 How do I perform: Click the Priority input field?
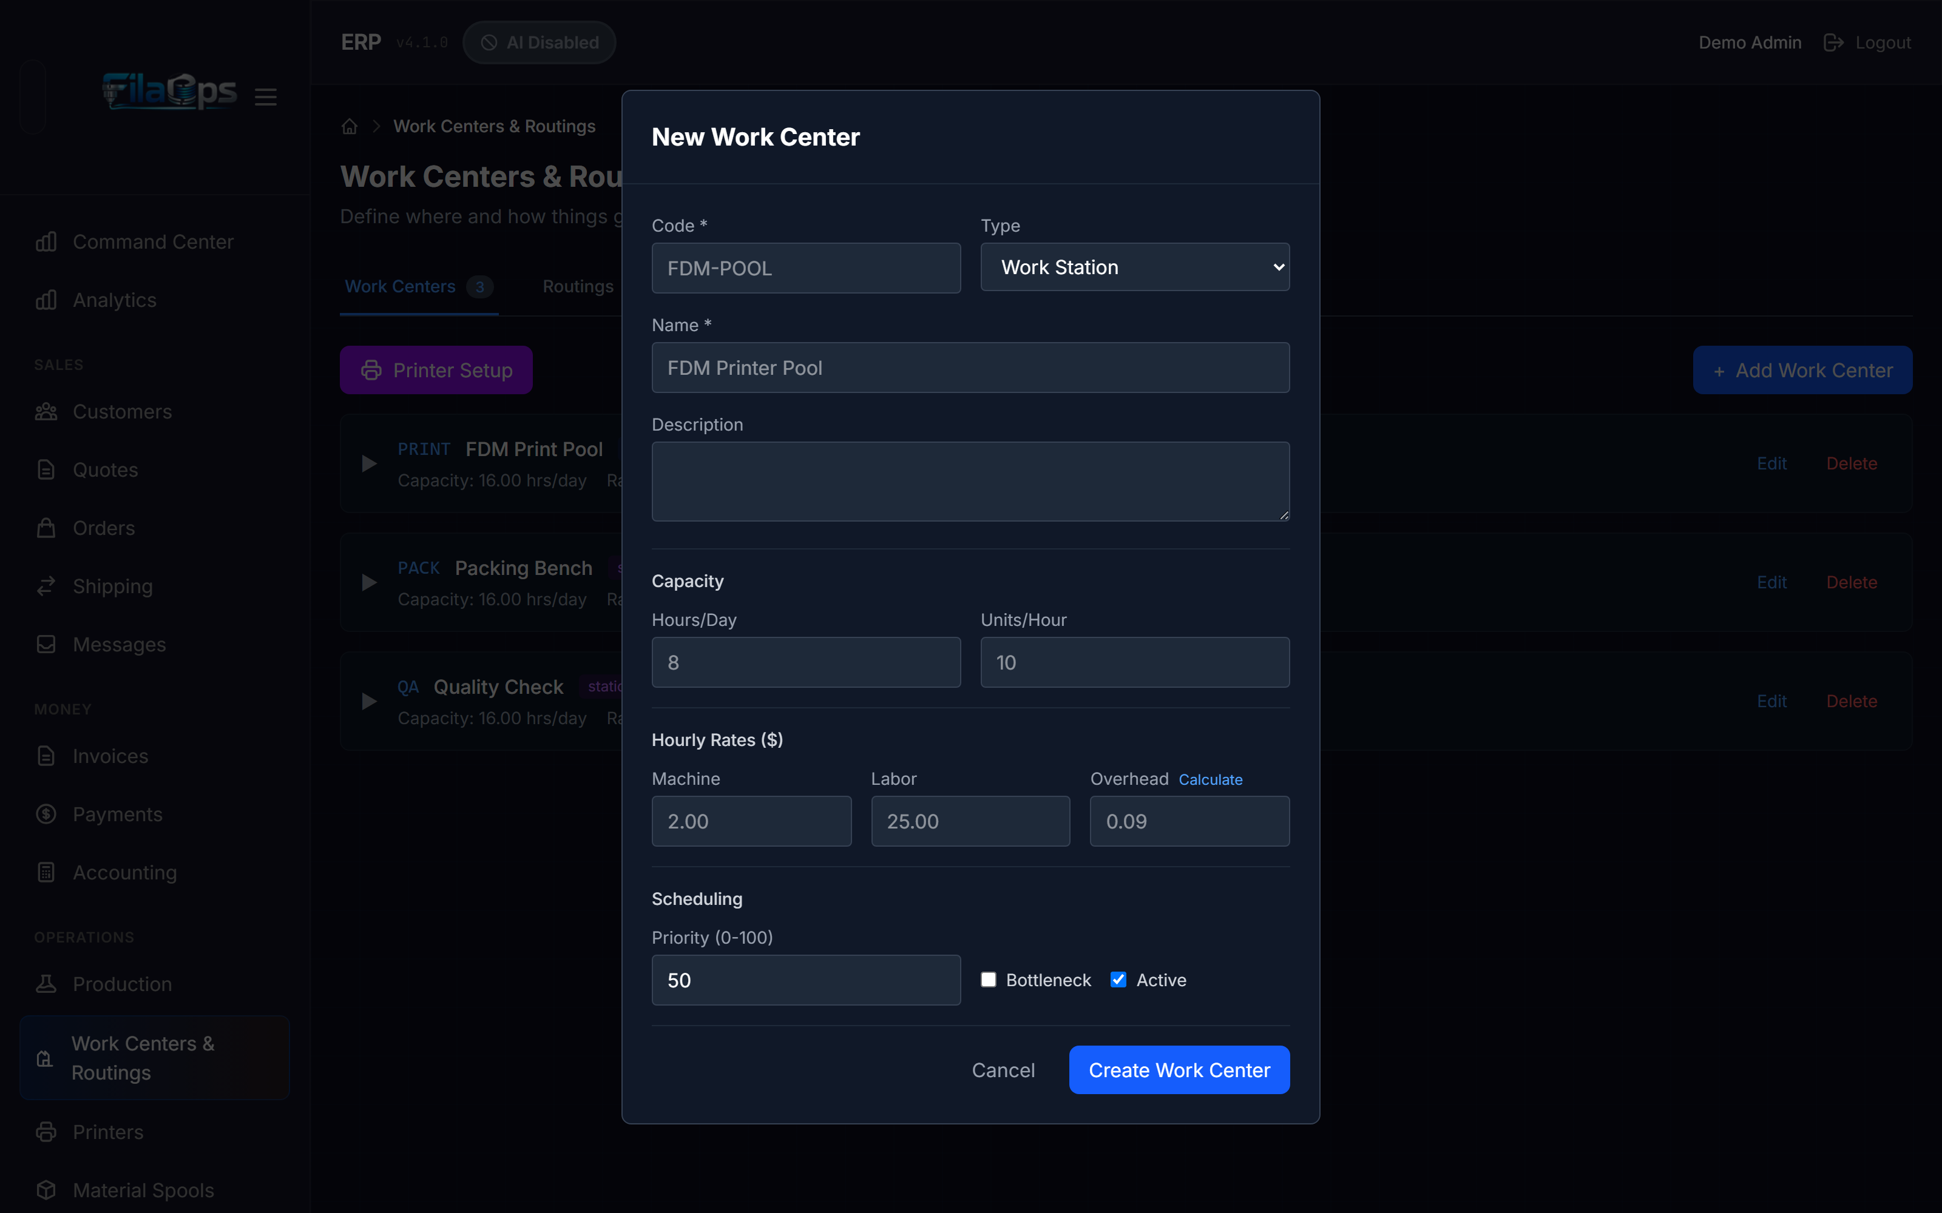[x=806, y=979]
